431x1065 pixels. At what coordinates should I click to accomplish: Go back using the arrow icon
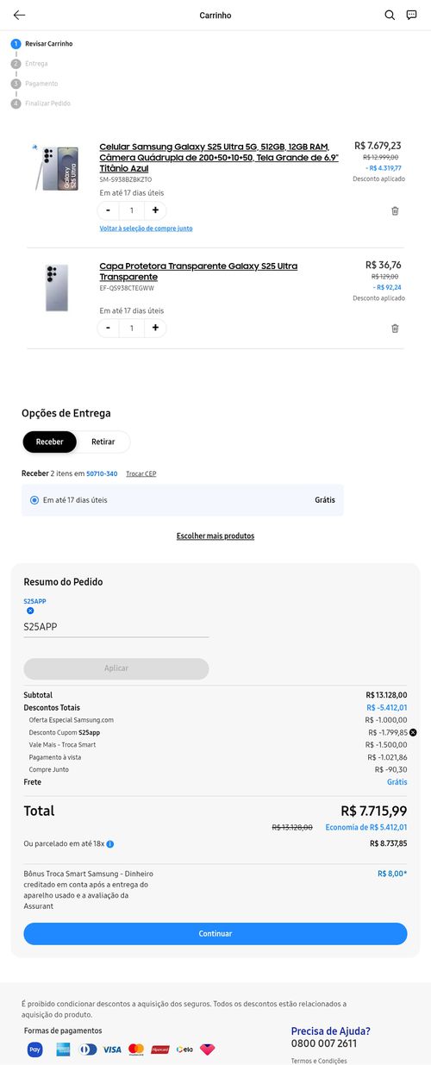pyautogui.click(x=19, y=15)
